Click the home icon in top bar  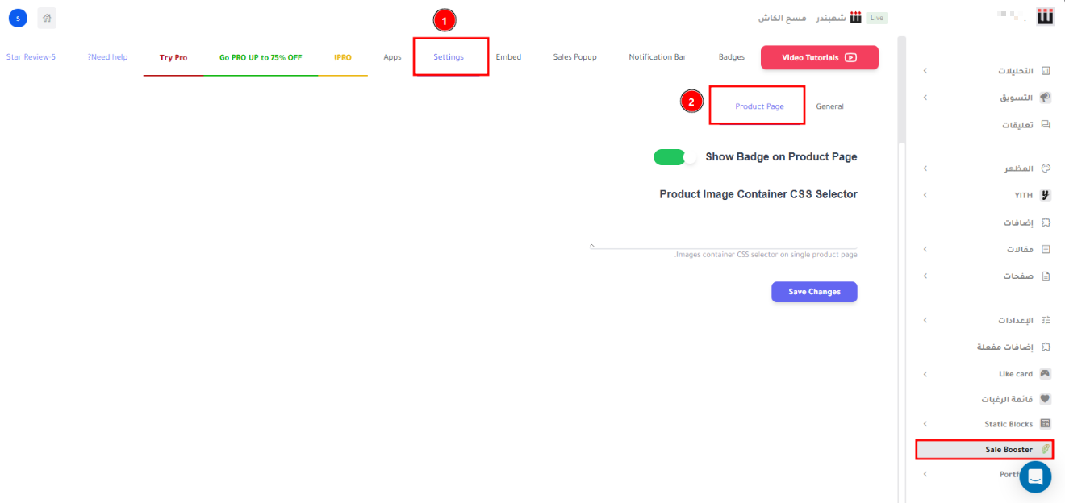47,18
